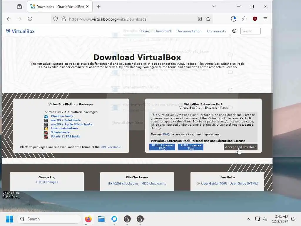This screenshot has height=226, width=301.
Task: Open Firefox from the taskbar
Action: [x=88, y=219]
